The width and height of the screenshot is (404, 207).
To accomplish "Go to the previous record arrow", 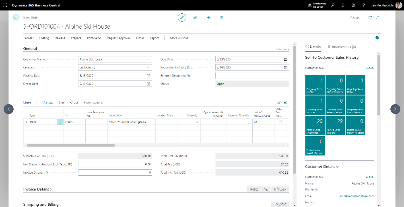I will pos(8,109).
